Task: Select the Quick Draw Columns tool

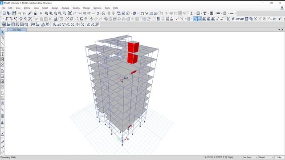Action: pyautogui.click(x=2, y=54)
